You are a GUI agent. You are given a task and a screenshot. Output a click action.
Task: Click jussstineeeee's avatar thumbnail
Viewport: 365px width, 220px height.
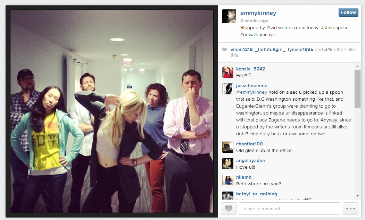[x=228, y=89]
